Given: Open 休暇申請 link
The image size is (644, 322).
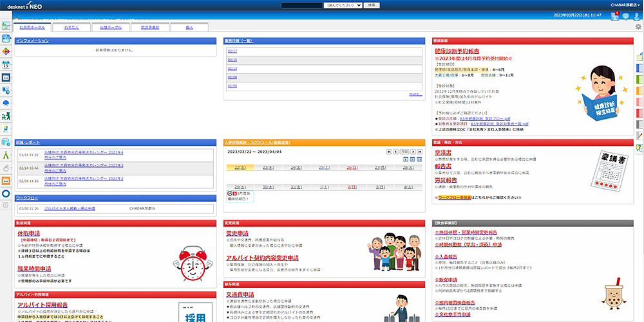Looking at the screenshot, I should coord(29,233).
